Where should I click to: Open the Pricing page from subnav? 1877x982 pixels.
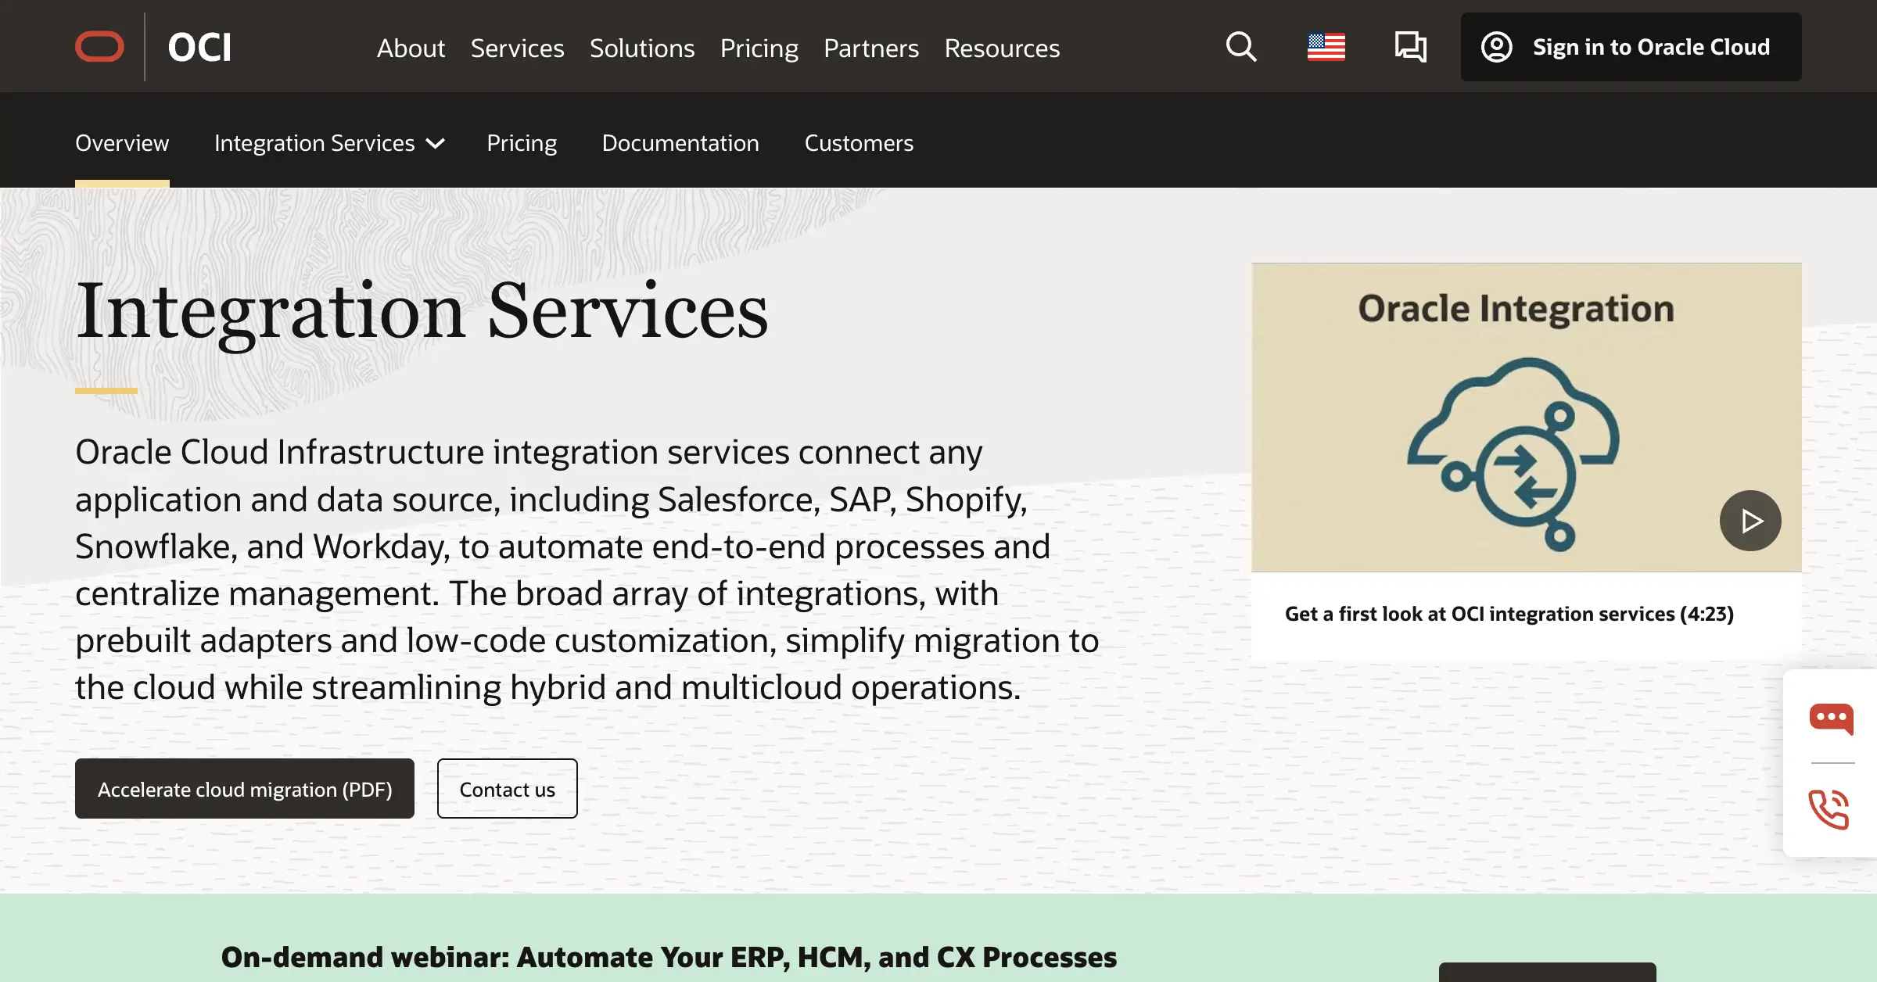(x=522, y=143)
